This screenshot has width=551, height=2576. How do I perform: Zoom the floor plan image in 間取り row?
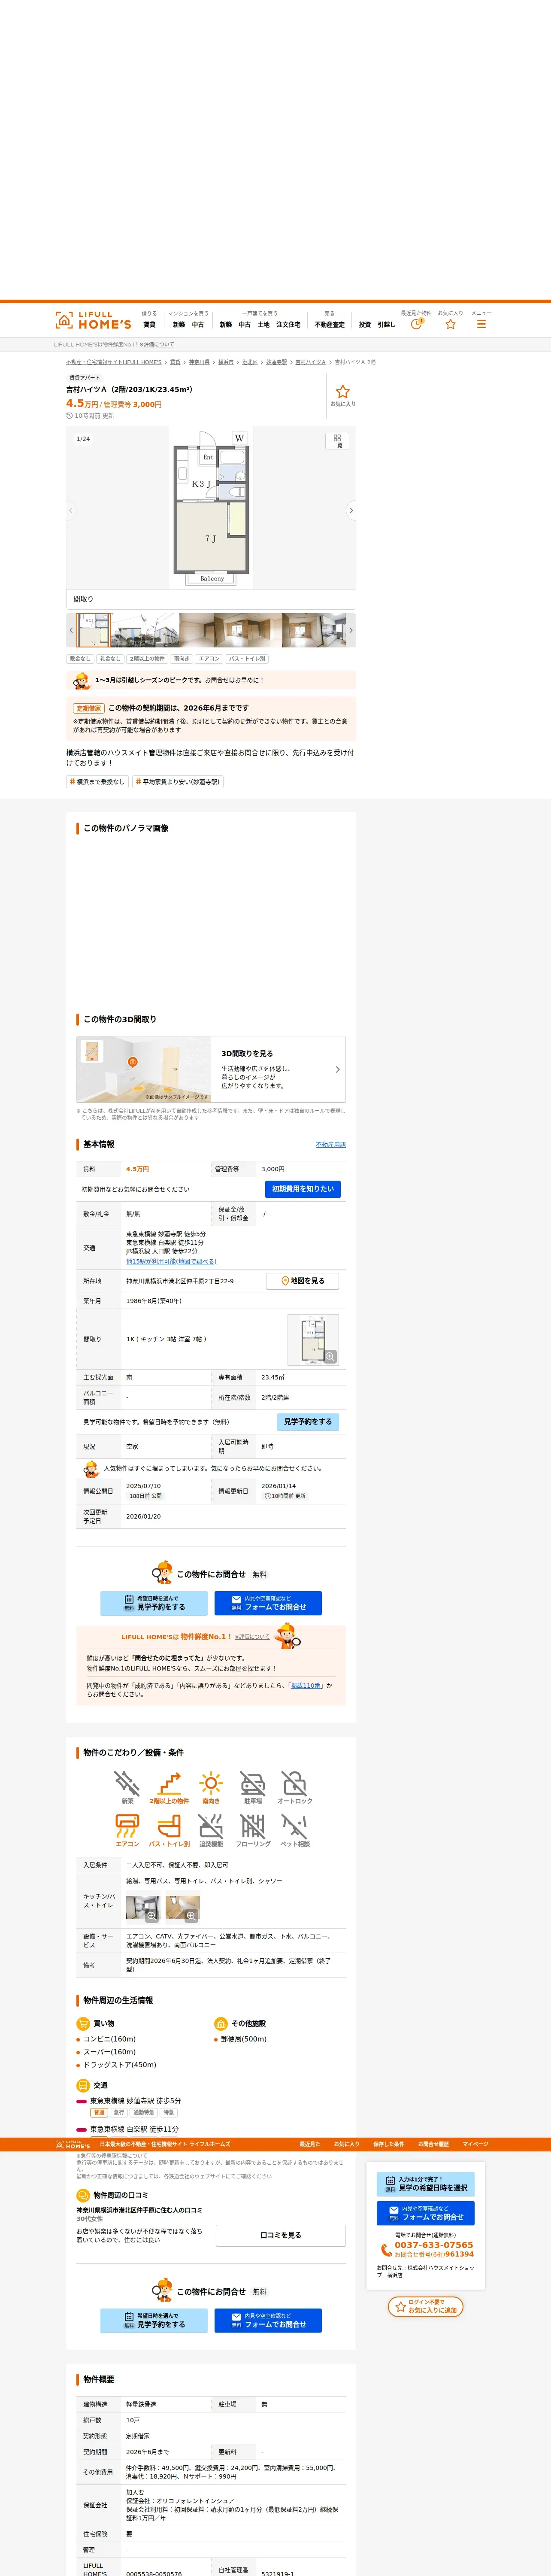click(x=313, y=1339)
